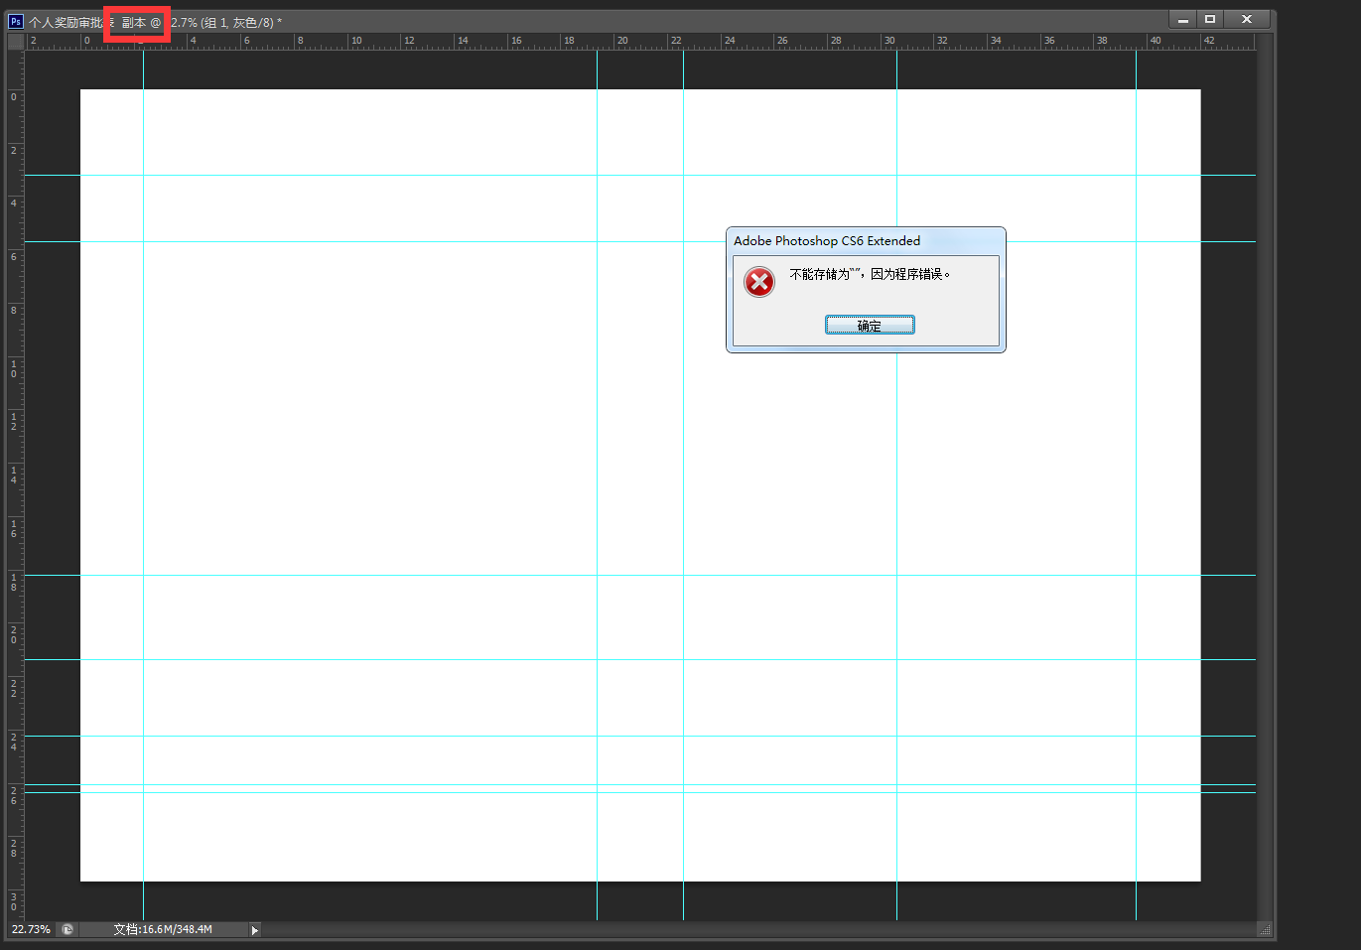Click the ruler origin box at top-left corner
Screen dimensions: 1361x950
16,42
